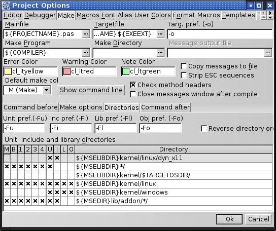Click the Inc pref. -Fi field
276x231 pixels.
[71, 128]
